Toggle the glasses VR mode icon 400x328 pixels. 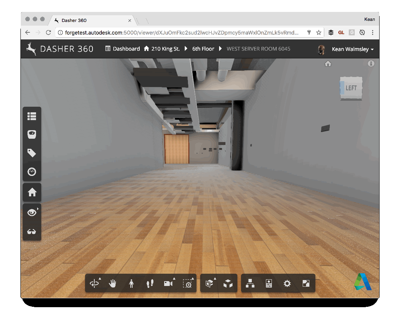click(32, 232)
